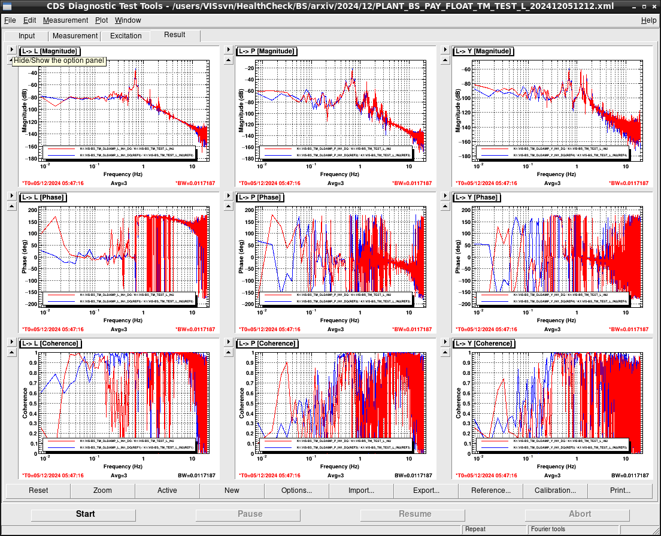This screenshot has height=536, width=661.
Task: Open the Plot menu
Action: click(101, 20)
